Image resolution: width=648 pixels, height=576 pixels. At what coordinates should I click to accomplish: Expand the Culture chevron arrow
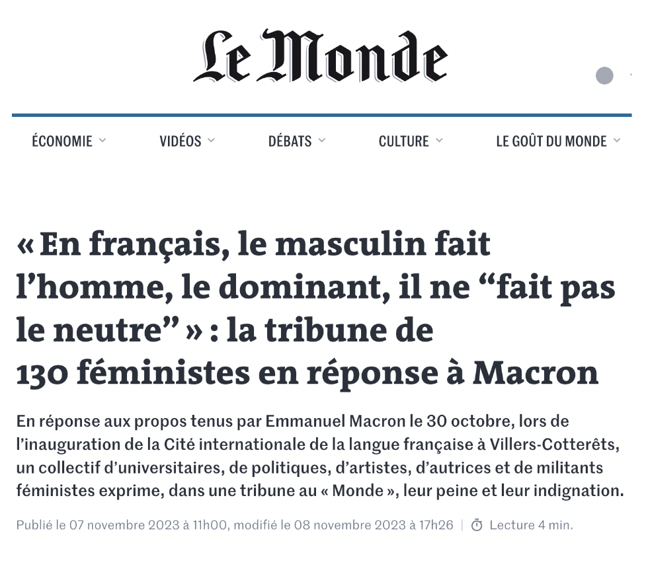point(439,141)
